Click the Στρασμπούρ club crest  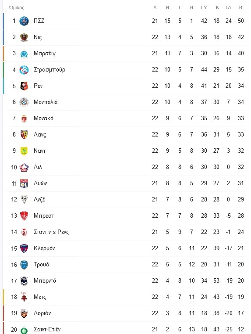24,70
